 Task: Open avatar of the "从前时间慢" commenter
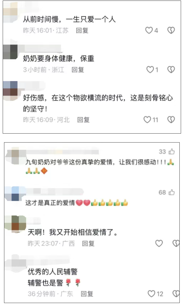[x=11, y=12]
